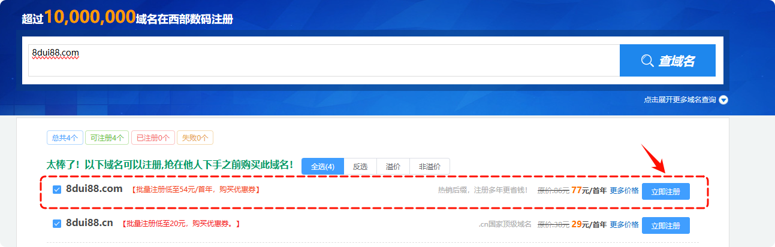Expand 更多价格 for 8dui88.com
Screen dimensions: 775x247
pyautogui.click(x=624, y=191)
